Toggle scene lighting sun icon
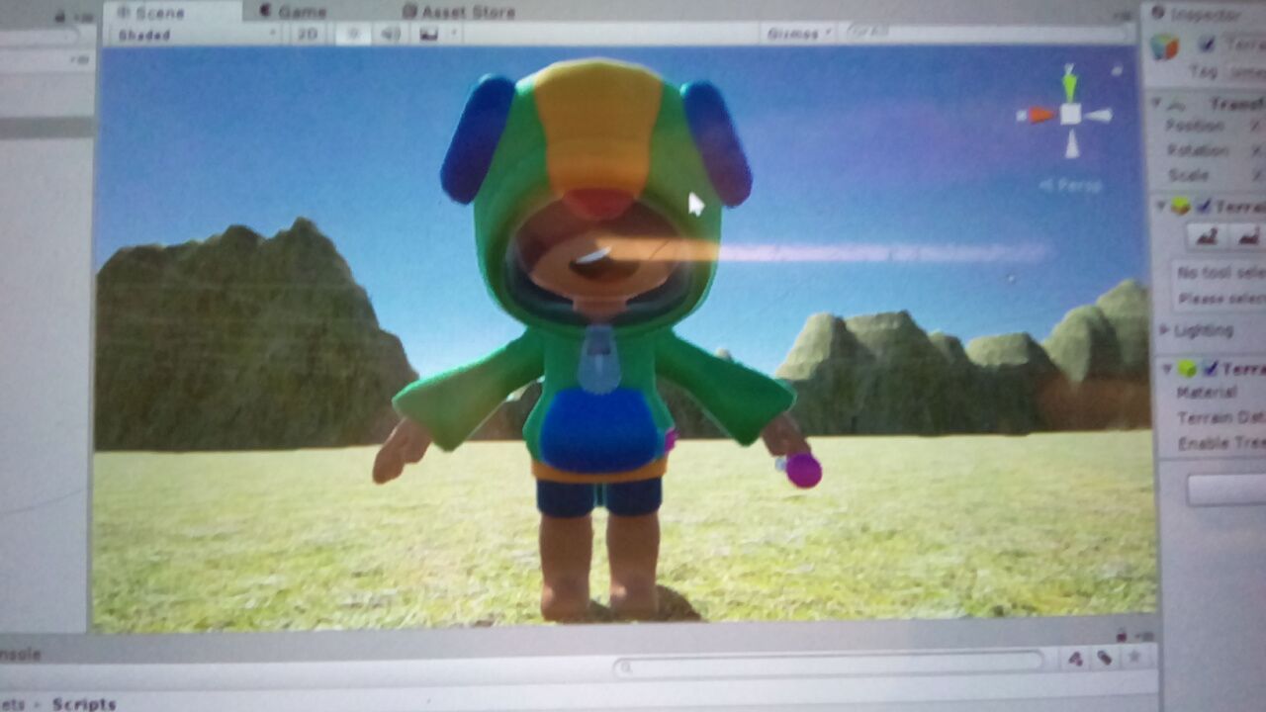 (352, 34)
